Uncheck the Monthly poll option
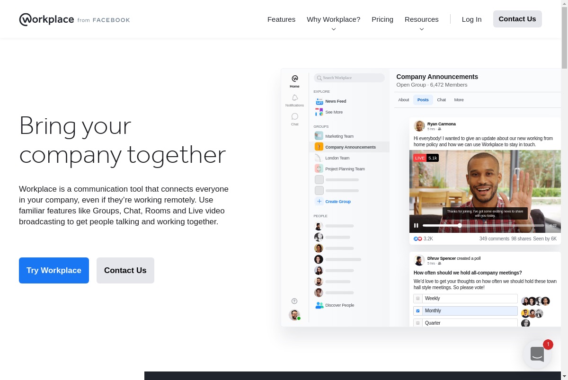This screenshot has width=568, height=380. pyautogui.click(x=417, y=311)
